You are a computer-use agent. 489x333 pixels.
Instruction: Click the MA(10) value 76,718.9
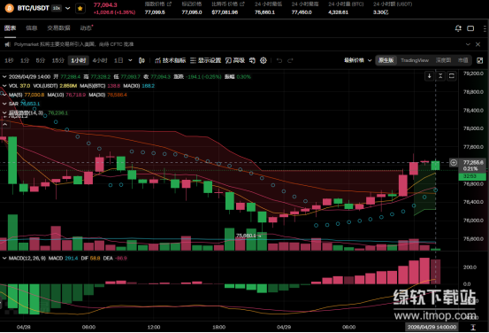(x=75, y=95)
